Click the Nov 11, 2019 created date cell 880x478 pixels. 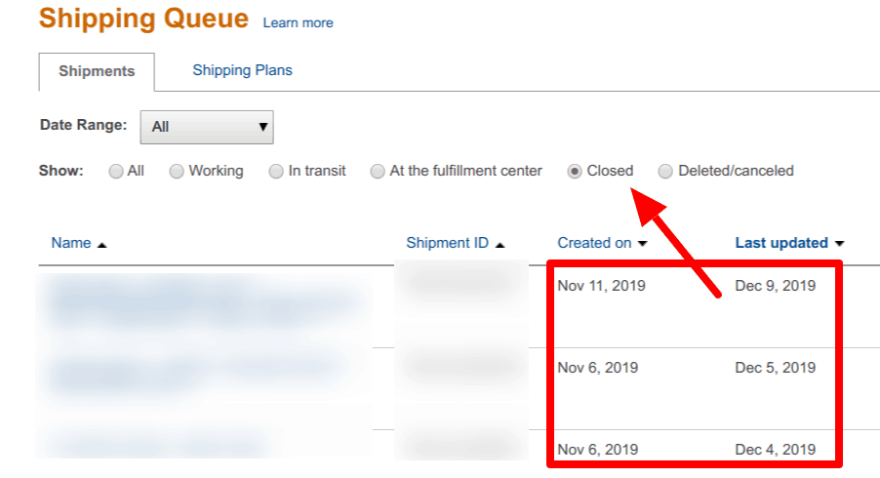601,286
